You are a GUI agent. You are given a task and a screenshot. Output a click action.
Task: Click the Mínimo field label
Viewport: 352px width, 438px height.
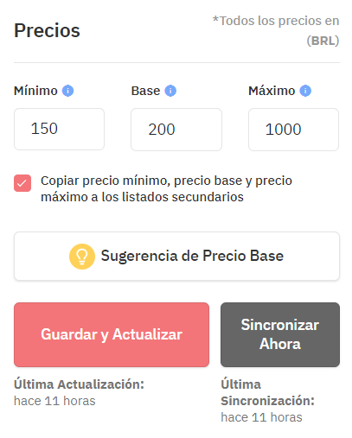[35, 91]
